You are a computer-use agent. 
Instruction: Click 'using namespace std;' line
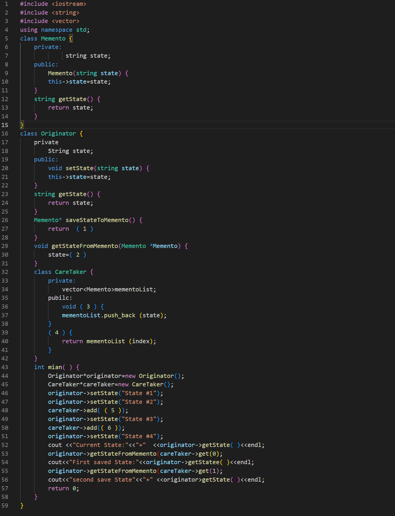[x=55, y=30]
